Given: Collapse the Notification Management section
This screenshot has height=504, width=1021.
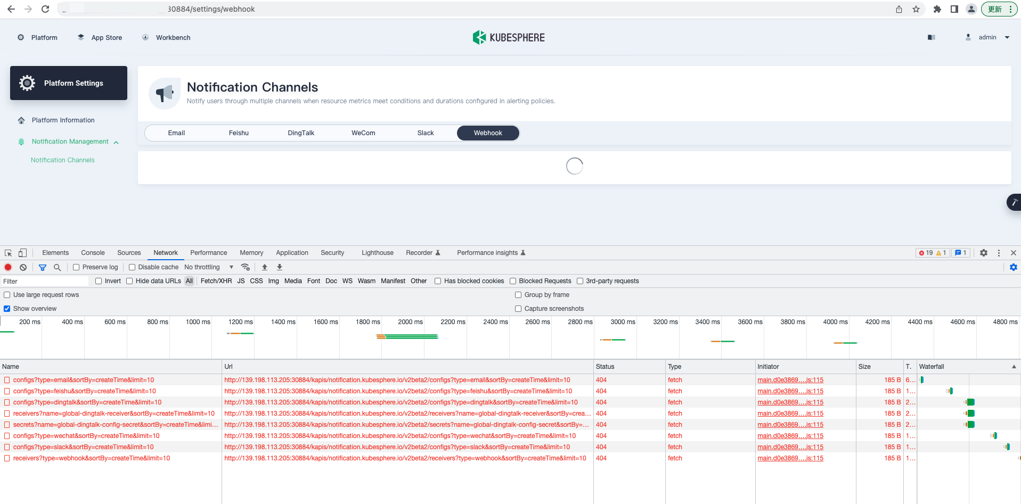Looking at the screenshot, I should tap(116, 142).
